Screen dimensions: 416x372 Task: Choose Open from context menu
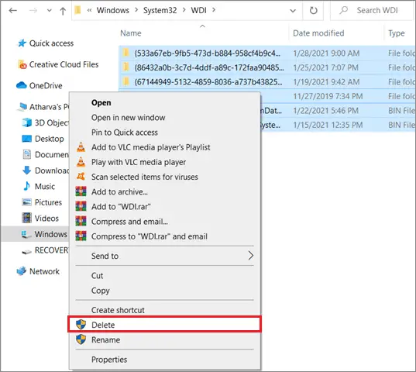[101, 102]
